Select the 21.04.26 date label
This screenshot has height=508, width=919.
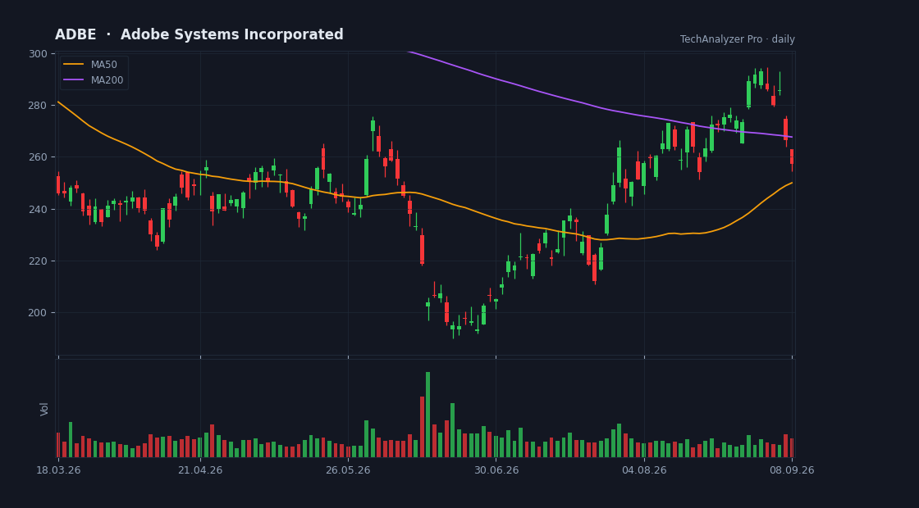point(200,470)
